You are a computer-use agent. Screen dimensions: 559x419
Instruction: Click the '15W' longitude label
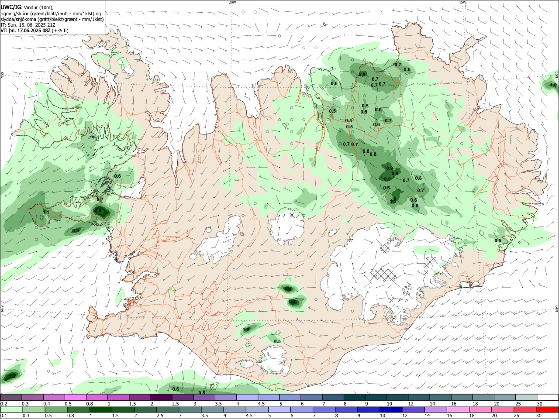462,2
